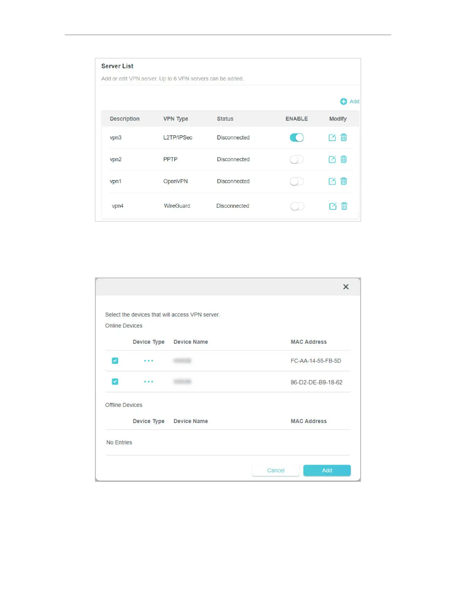The image size is (456, 603).
Task: Click the Add button in dialog
Action: (327, 470)
